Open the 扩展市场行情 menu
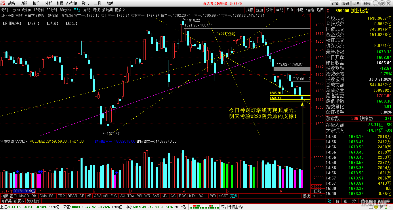Screen dimensions: 393x210 67,3
